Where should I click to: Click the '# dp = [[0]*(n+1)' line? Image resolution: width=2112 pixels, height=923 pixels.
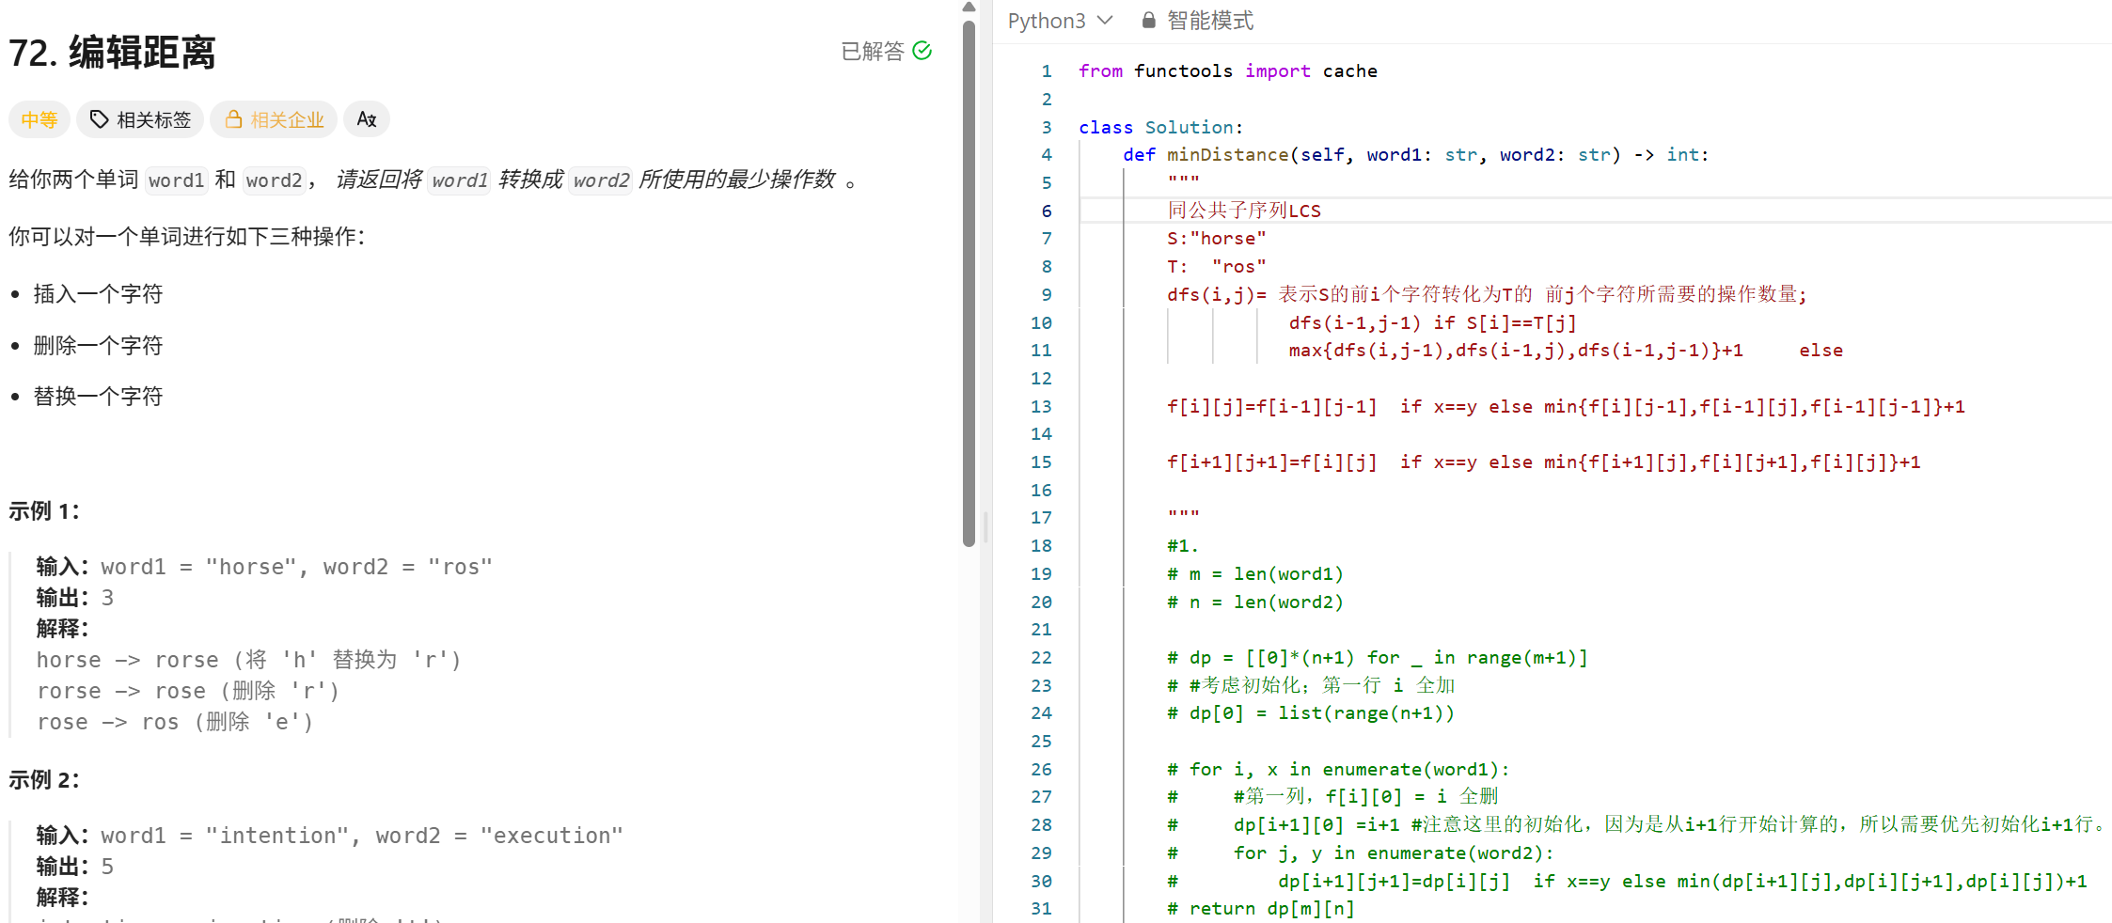1378,658
